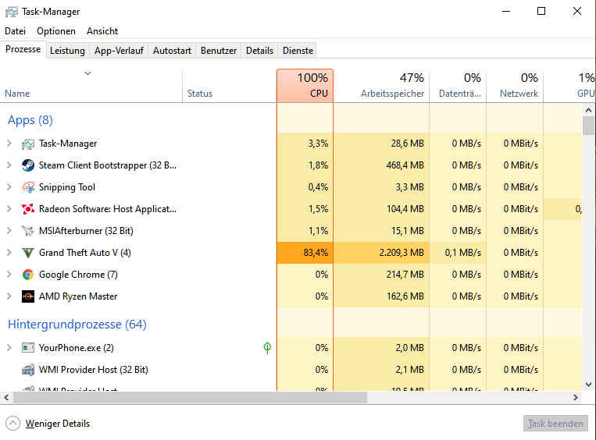Click the Weniger Details label
Screen dimensions: 596x440
coord(57,424)
